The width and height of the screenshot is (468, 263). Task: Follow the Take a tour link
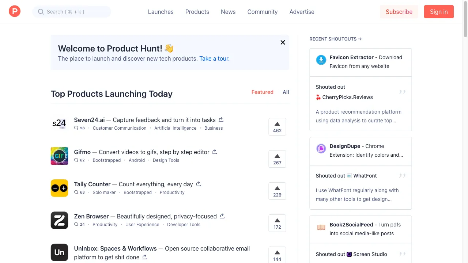pyautogui.click(x=214, y=58)
